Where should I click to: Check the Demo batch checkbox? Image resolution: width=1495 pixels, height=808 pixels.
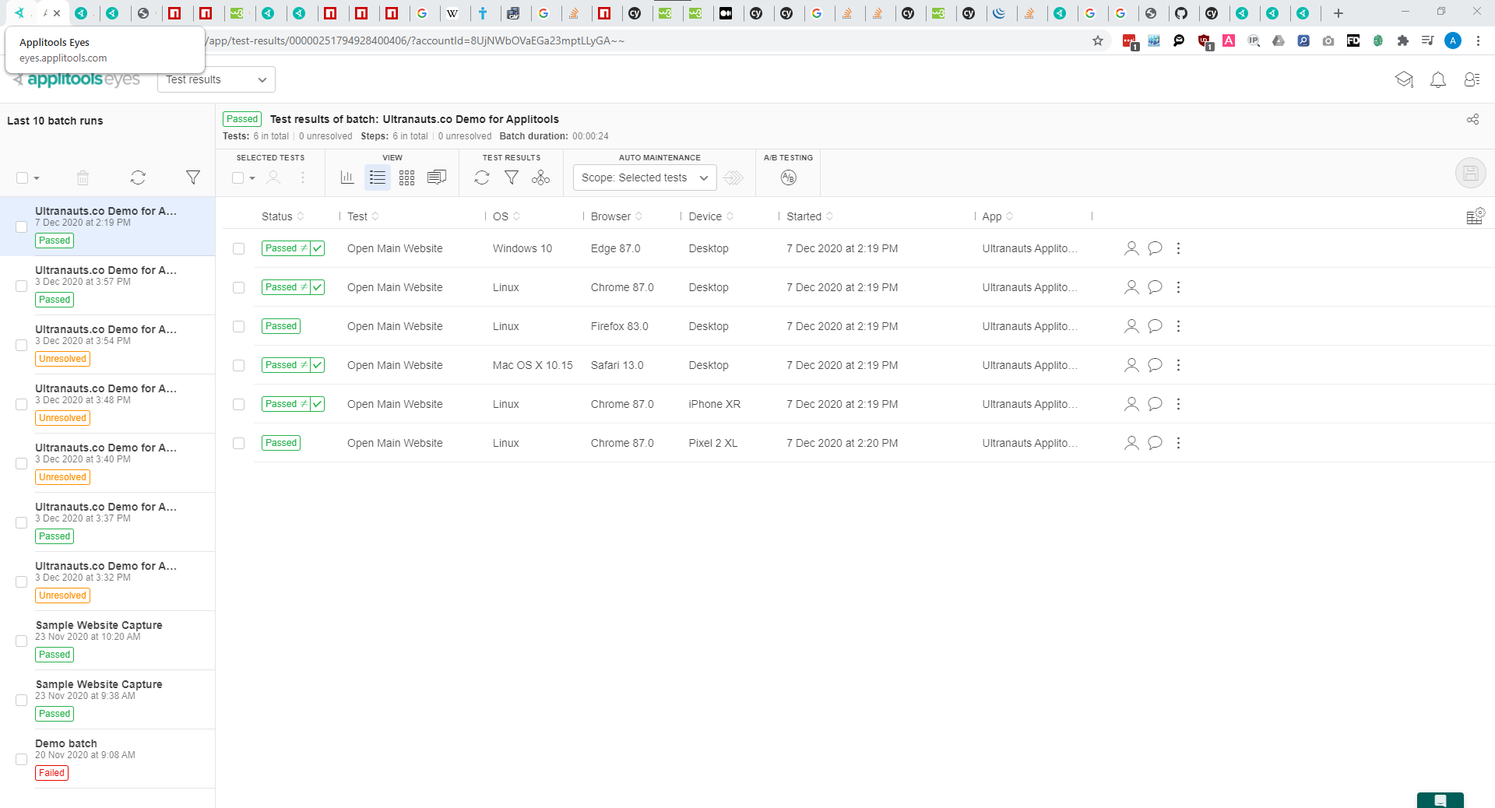[x=22, y=759]
